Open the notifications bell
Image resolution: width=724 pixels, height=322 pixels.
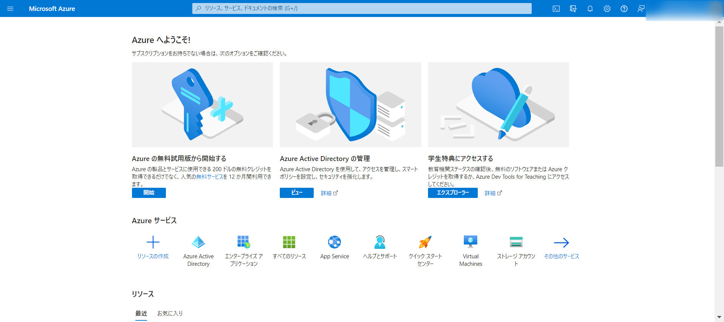[x=590, y=9]
